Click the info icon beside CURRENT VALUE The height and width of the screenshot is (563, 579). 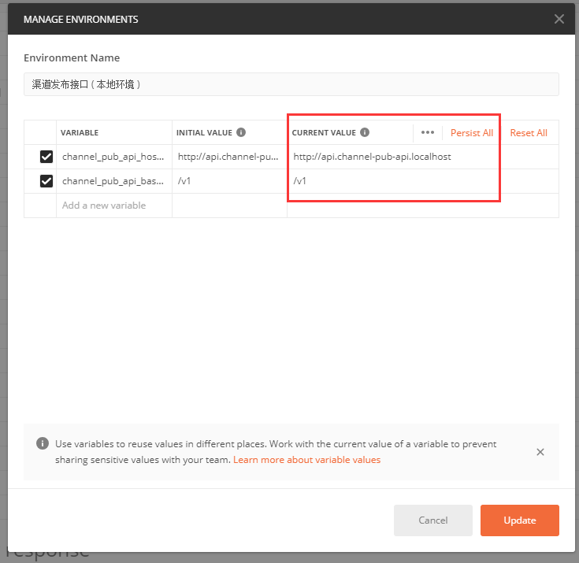(x=365, y=133)
